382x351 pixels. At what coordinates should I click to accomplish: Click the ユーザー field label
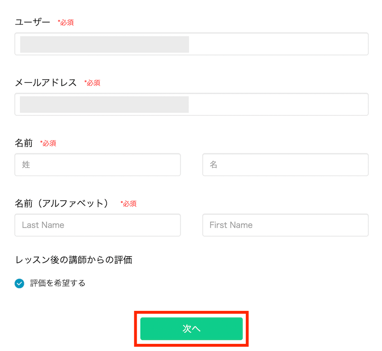32,22
